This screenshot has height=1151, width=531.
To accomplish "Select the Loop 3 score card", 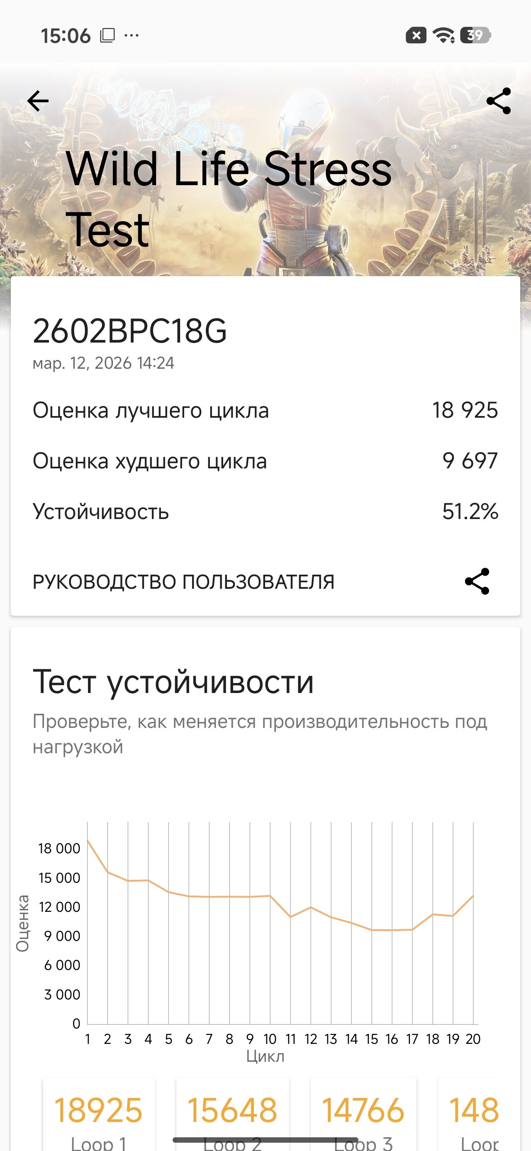I will pyautogui.click(x=363, y=1112).
